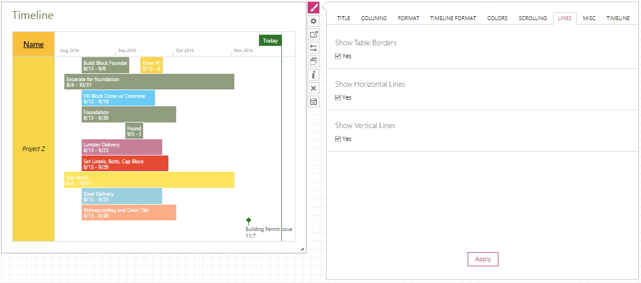Switch to the COLORS tab
Screen dimensions: 641x283
pos(497,18)
